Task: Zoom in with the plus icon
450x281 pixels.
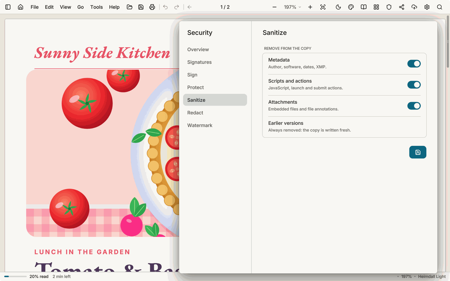Action: 310,7
